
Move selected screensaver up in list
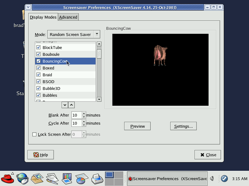point(72,105)
